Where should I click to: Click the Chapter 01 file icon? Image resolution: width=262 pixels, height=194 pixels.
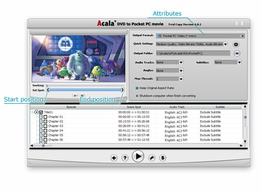[x=41, y=117]
